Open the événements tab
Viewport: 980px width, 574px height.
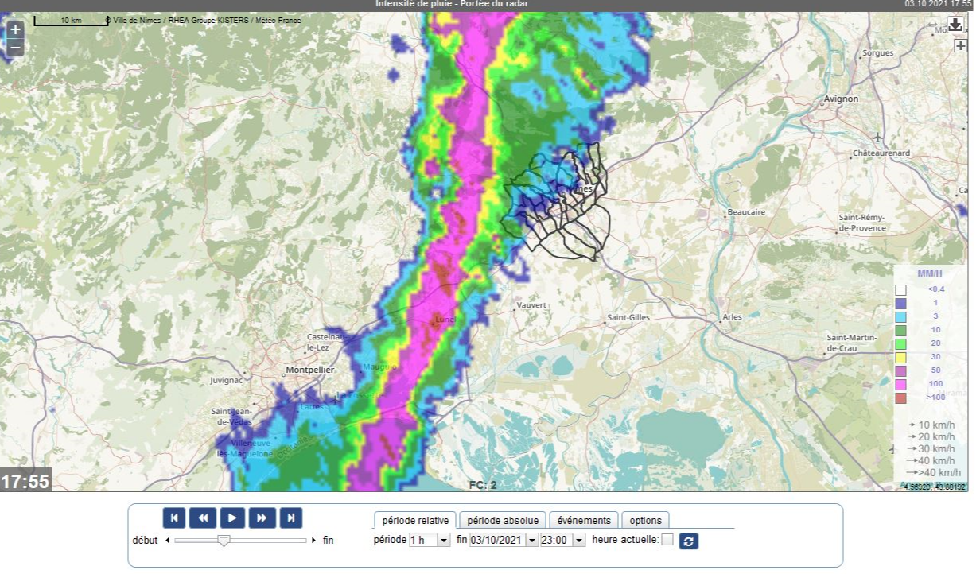pyautogui.click(x=584, y=521)
